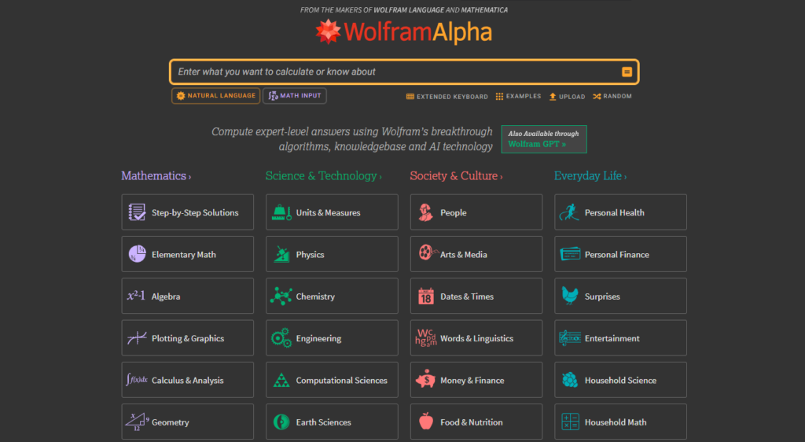Click the Elementary Math pie chart icon
The image size is (805, 442).
click(x=137, y=254)
